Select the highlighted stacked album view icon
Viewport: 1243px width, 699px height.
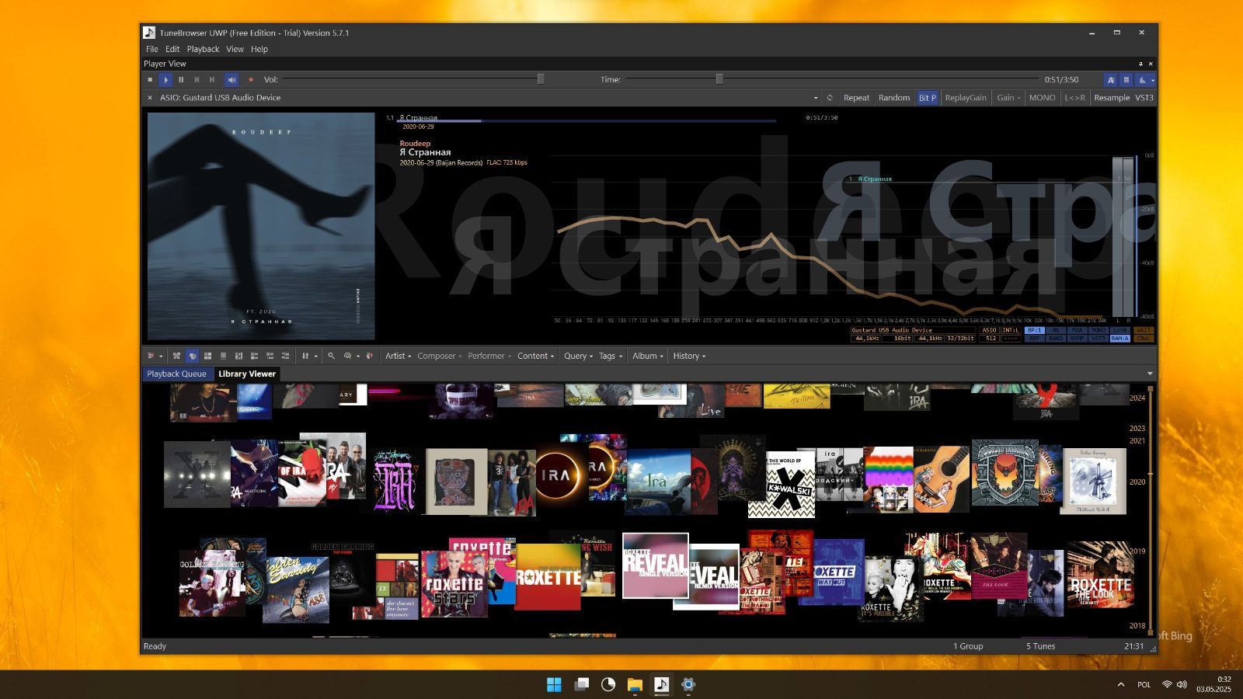coord(193,356)
